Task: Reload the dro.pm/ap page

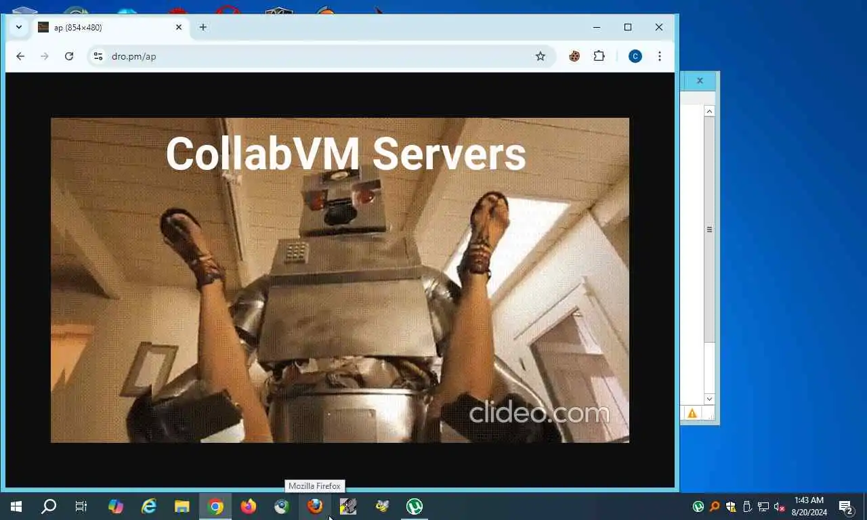Action: coord(69,56)
